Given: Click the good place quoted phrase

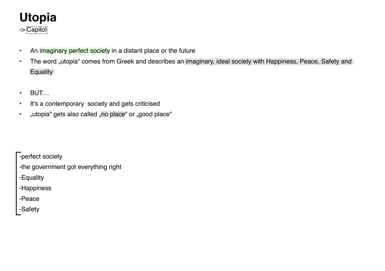Looking at the screenshot, I should click(x=154, y=114).
